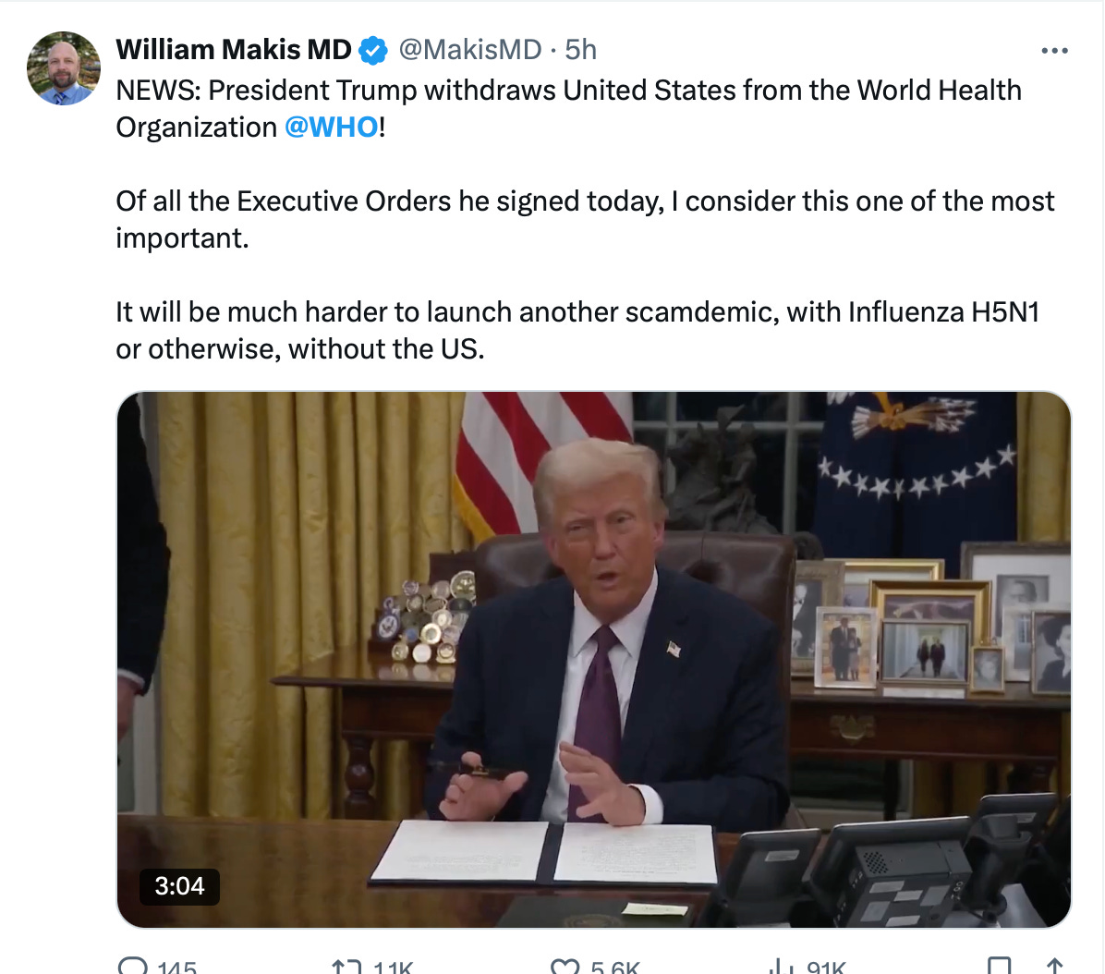
Task: Open the views analytics bar icon
Action: pyautogui.click(x=780, y=967)
